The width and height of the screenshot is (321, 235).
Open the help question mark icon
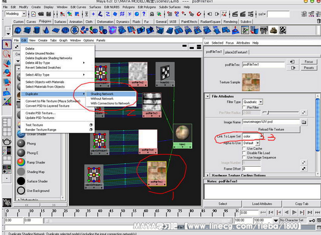[144, 14]
